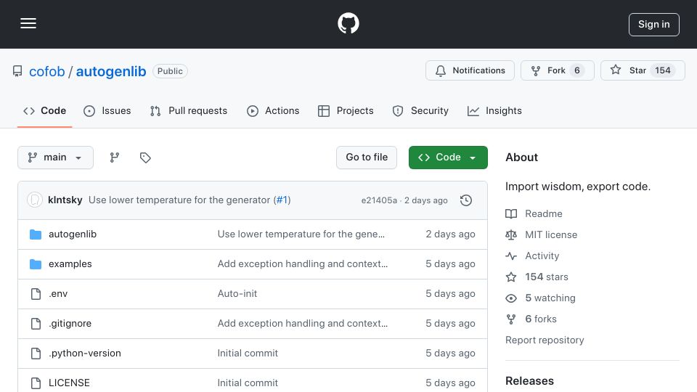Click the examples folder icon
Viewport: 697px width, 392px height.
click(x=36, y=264)
